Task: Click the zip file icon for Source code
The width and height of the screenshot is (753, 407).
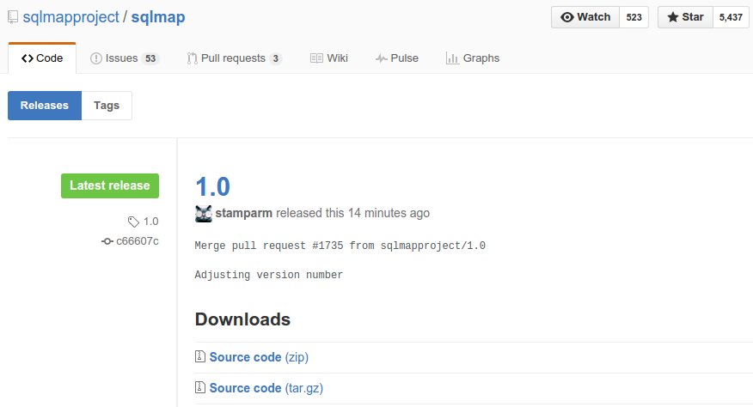Action: click(200, 356)
